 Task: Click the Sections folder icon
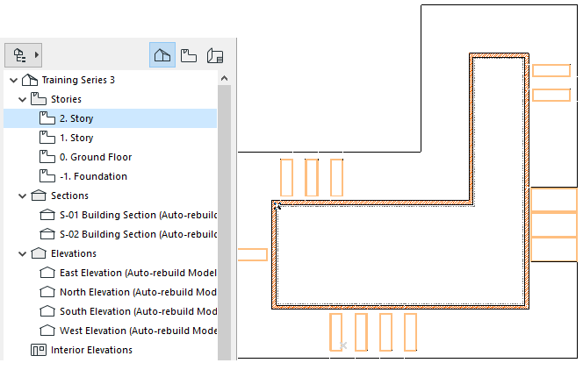[39, 196]
